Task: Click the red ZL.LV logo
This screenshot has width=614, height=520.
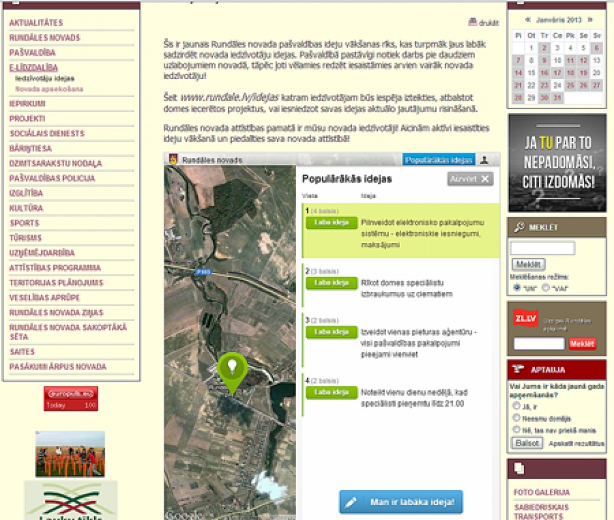Action: coord(525,318)
